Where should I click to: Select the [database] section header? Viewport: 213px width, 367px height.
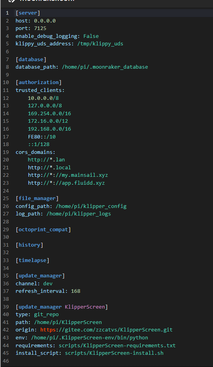(x=31, y=59)
